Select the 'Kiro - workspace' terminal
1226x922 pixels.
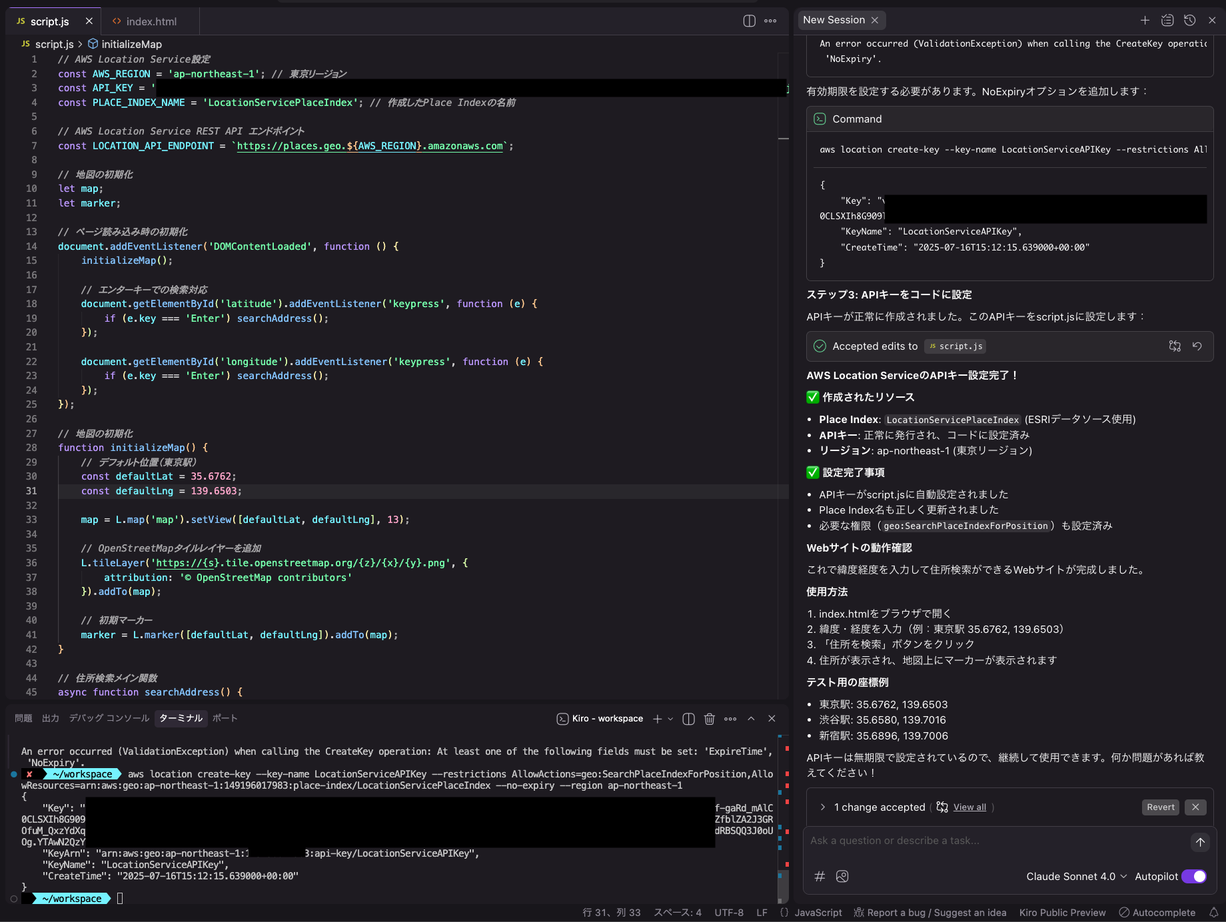(x=600, y=719)
